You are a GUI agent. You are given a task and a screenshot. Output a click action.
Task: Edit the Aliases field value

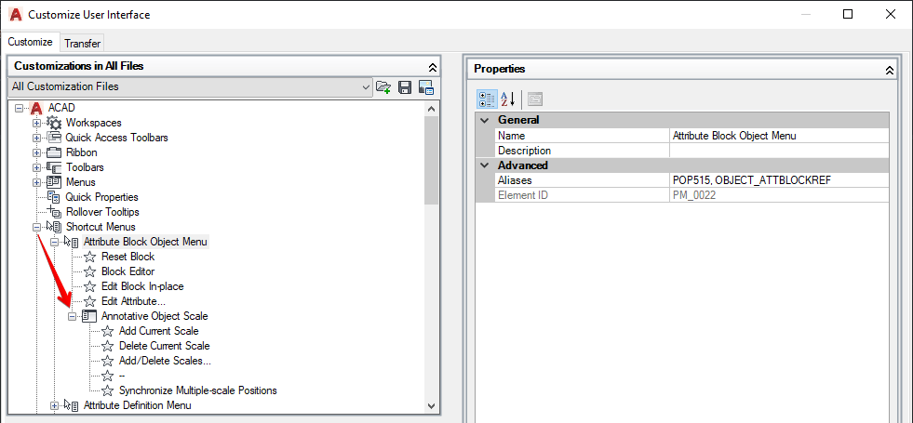(x=779, y=180)
